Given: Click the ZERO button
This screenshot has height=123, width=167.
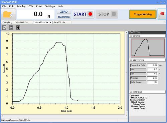Looking at the screenshot, I should [x=64, y=12].
